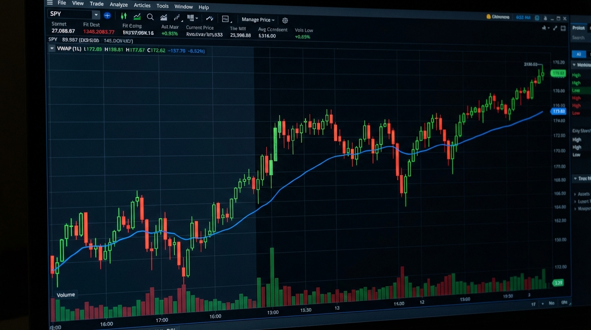Viewport: 591px width, 330px height.
Task: Click the search magnifier icon
Action: click(150, 17)
